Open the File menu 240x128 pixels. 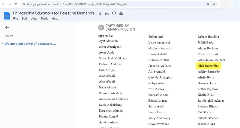16,19
